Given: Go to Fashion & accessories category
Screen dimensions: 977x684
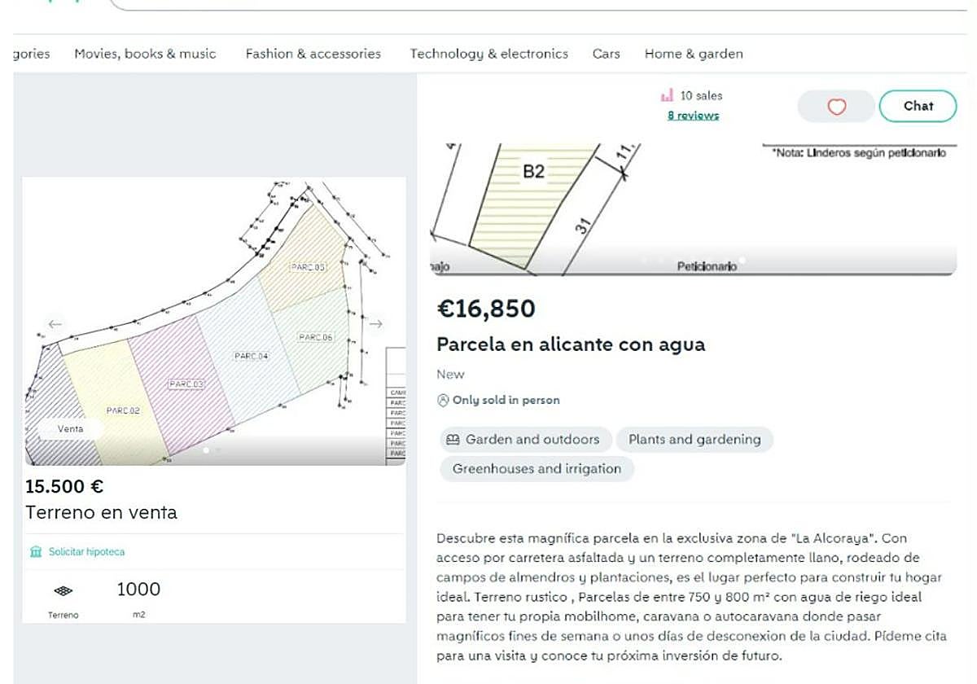Looking at the screenshot, I should 313,54.
